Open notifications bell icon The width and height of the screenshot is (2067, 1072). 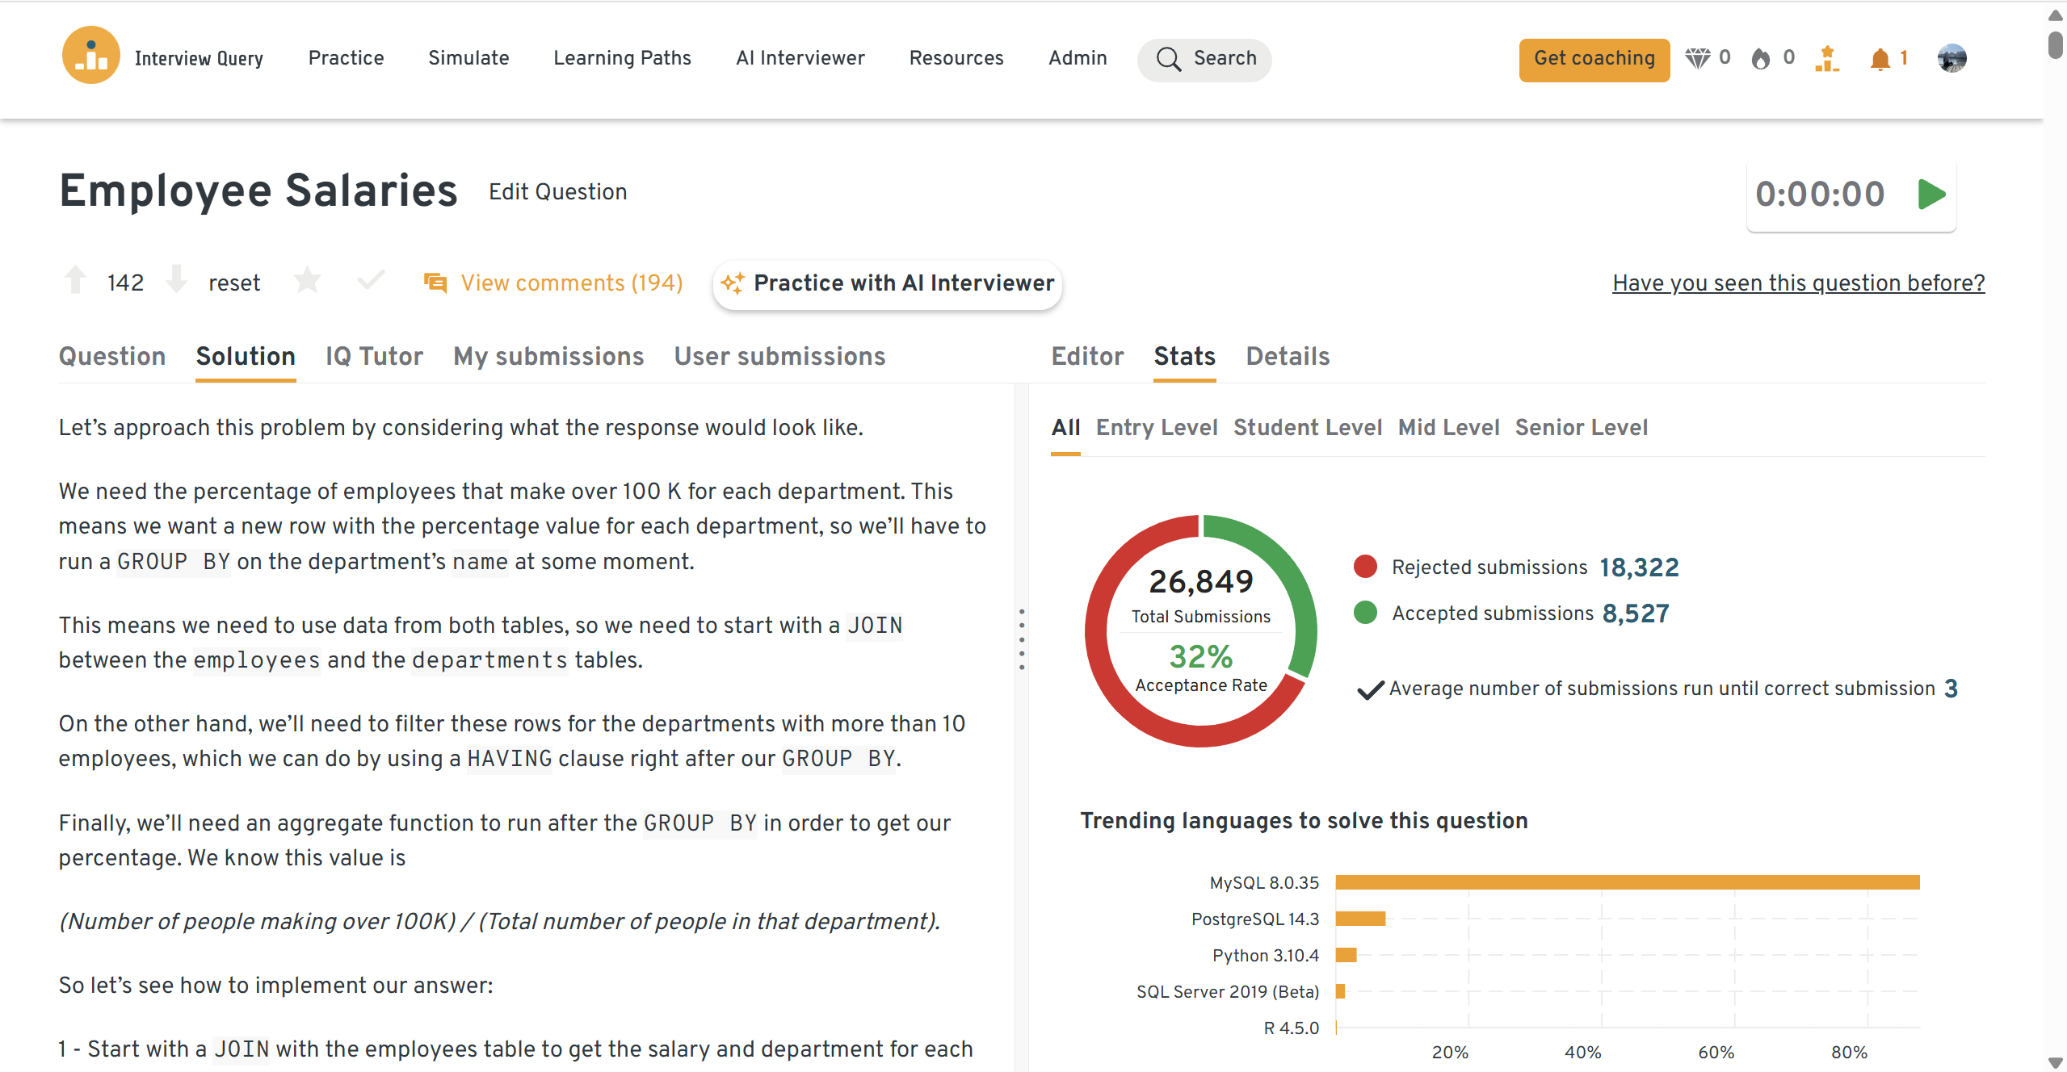(1880, 59)
